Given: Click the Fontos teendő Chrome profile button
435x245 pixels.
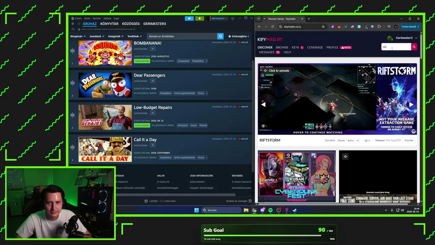Looking at the screenshot, I should click(x=410, y=27).
